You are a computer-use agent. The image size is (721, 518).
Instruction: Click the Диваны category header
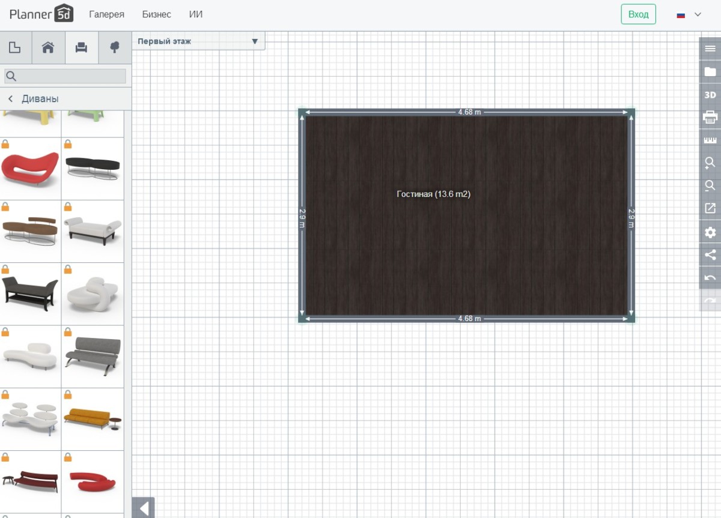point(40,99)
